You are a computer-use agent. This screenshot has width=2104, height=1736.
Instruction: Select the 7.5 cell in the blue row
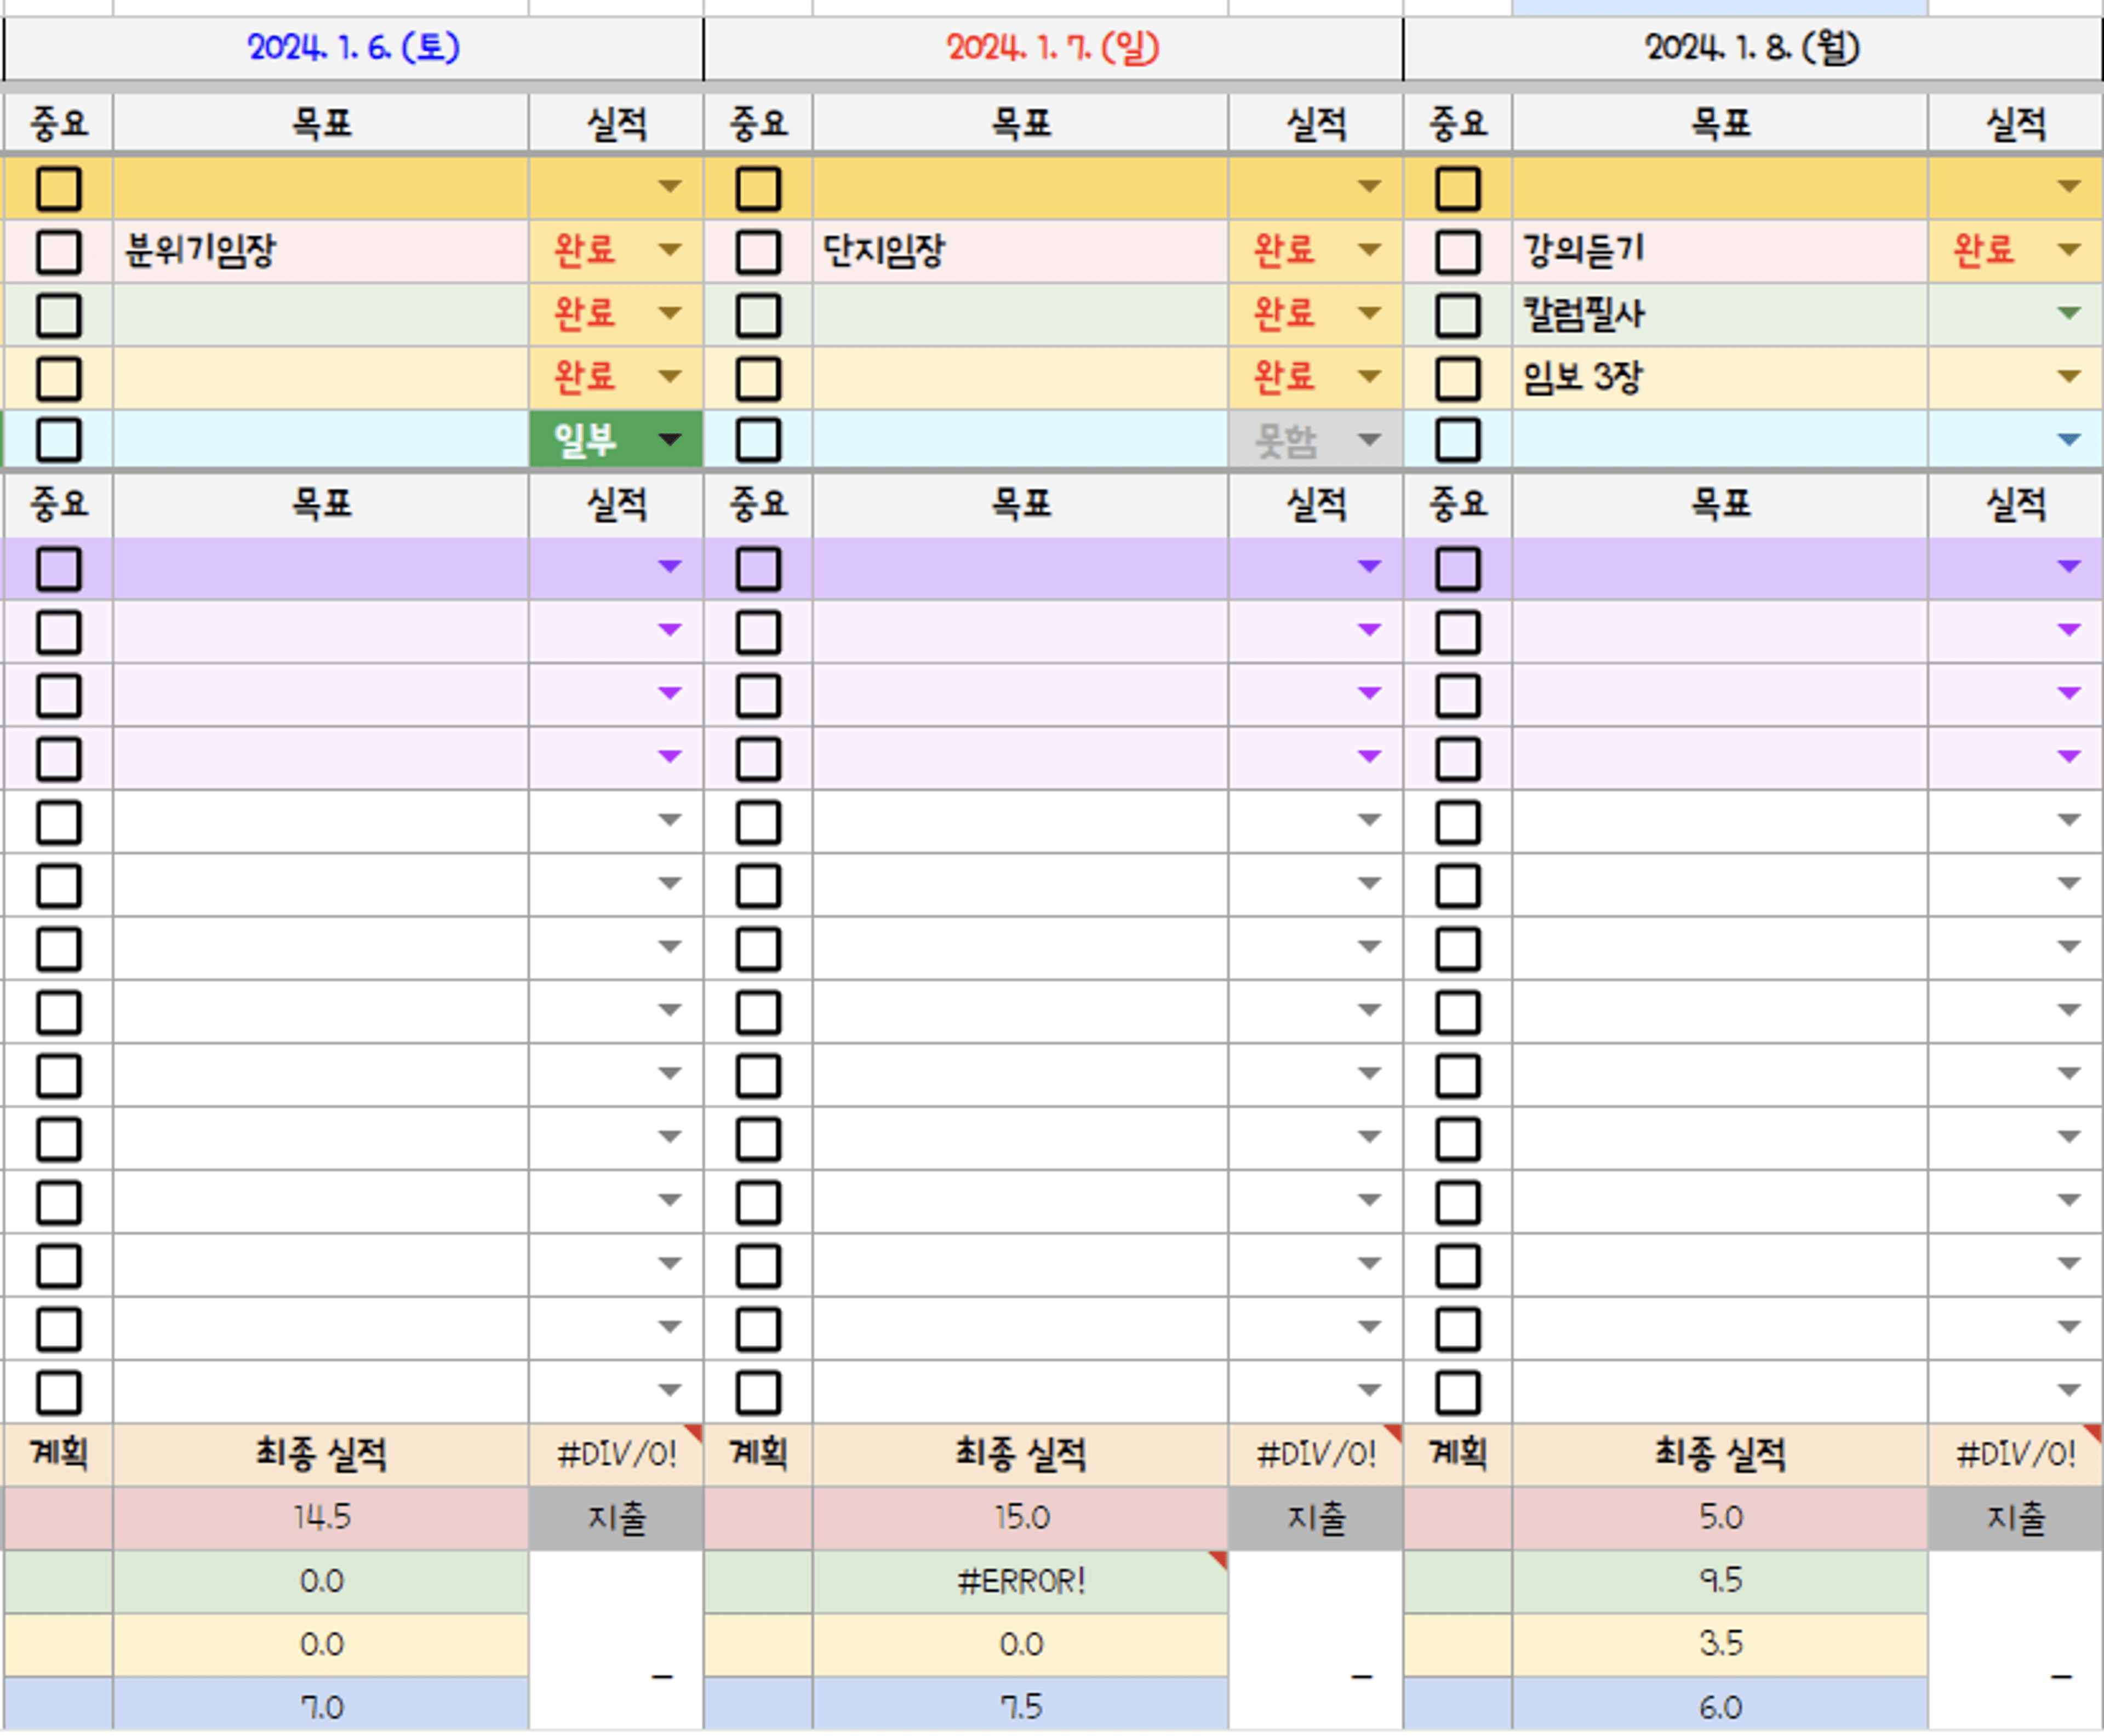[x=1020, y=1706]
